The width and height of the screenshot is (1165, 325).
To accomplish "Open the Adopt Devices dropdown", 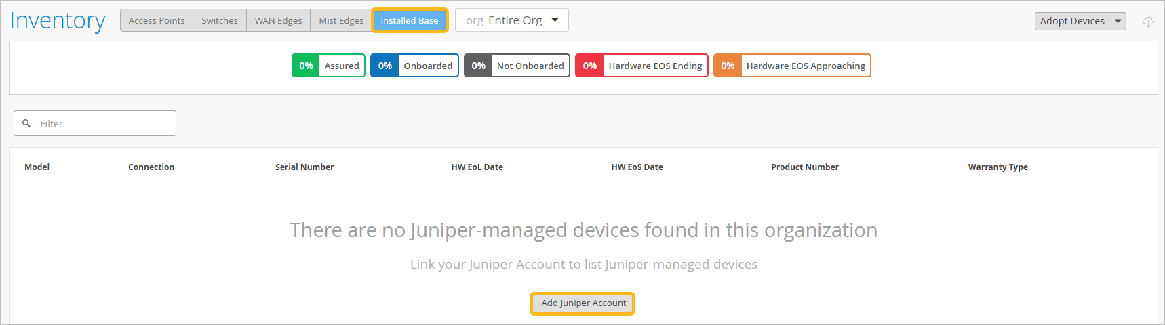I will [1080, 21].
